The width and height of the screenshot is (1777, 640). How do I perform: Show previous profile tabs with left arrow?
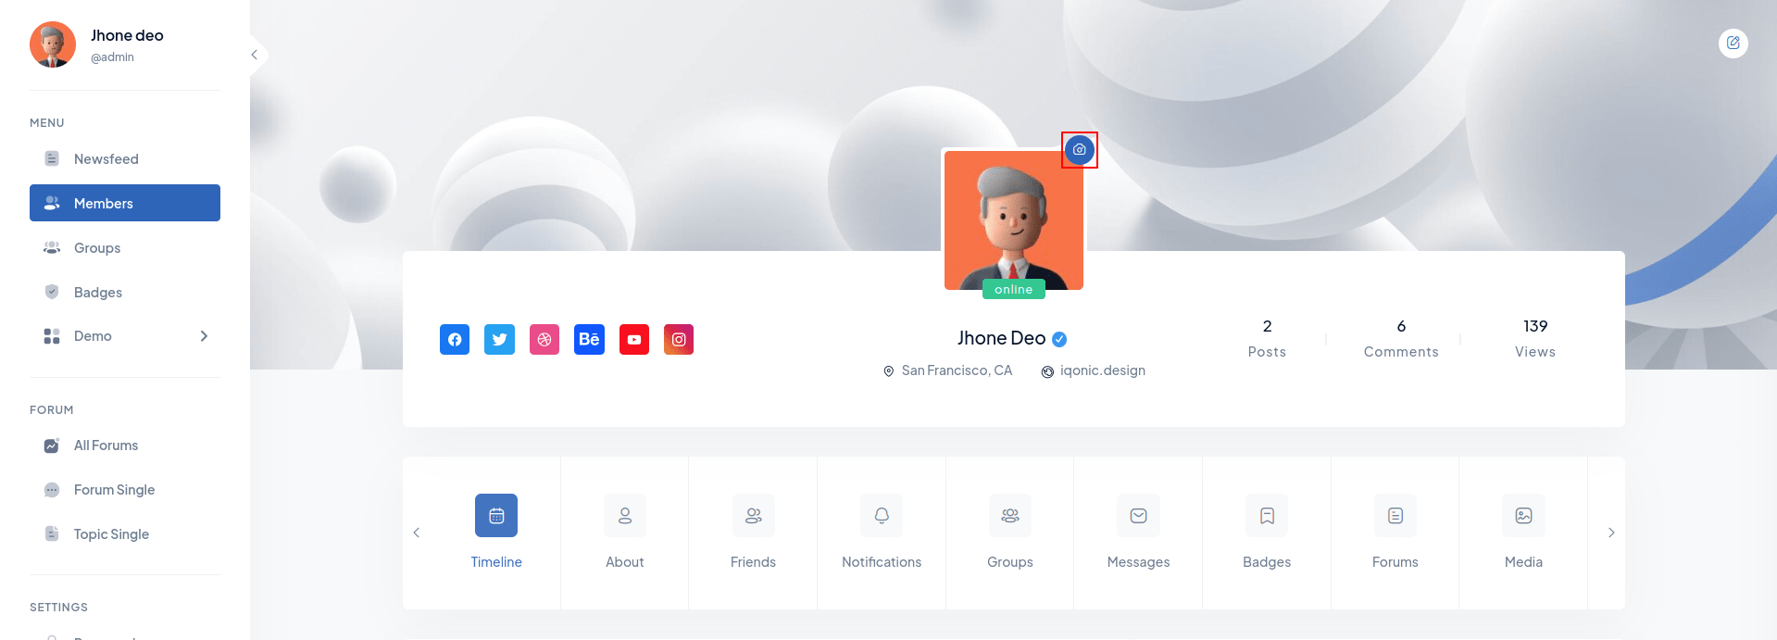tap(417, 533)
